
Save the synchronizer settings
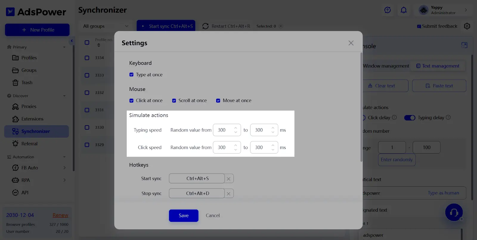(x=183, y=216)
